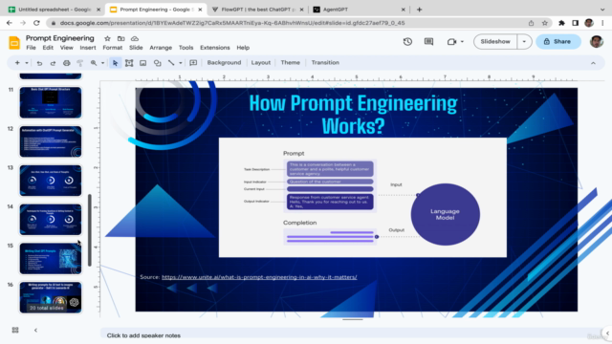Open the Insert menu
612x344 pixels.
[87, 48]
